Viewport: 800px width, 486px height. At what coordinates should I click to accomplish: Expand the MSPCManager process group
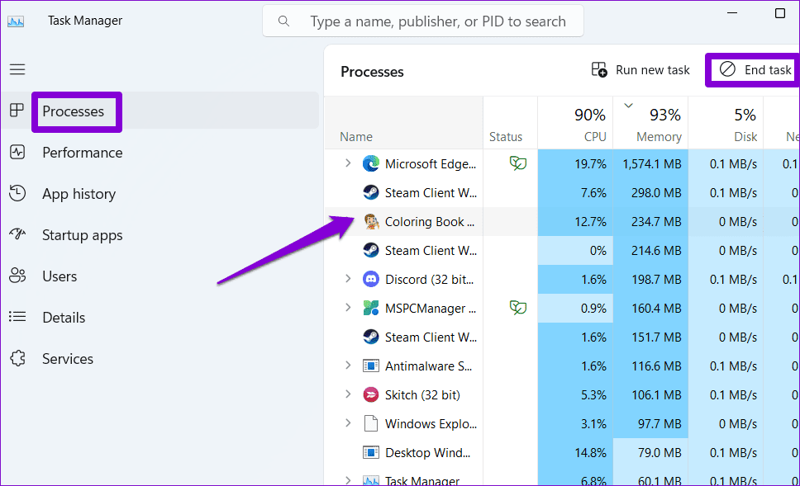(x=348, y=308)
